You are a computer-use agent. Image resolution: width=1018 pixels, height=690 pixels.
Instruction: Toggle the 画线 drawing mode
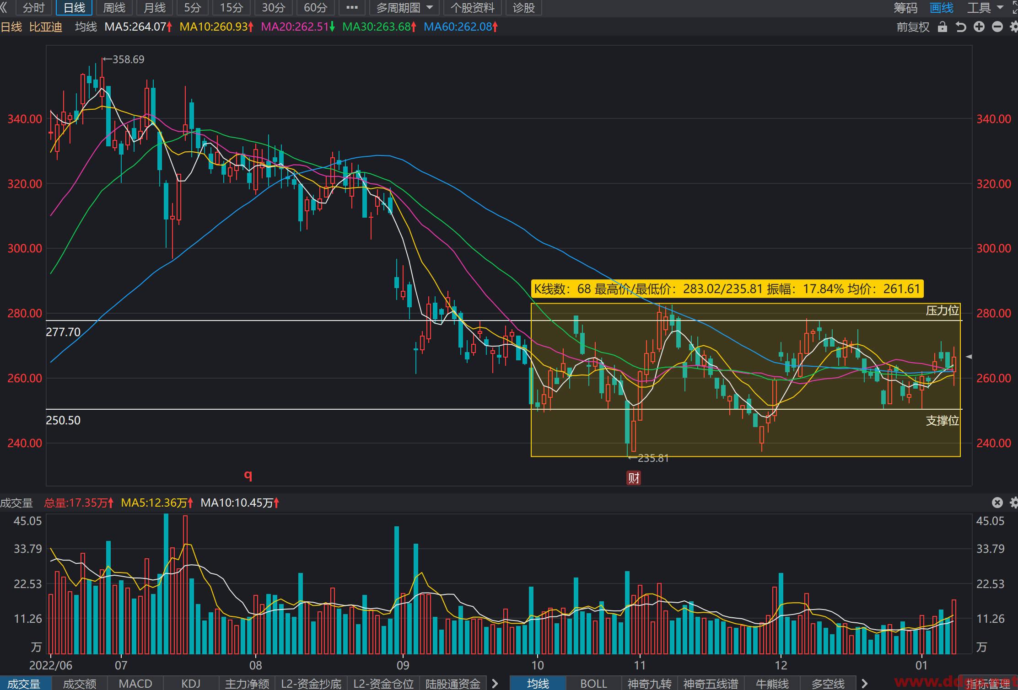pos(942,7)
